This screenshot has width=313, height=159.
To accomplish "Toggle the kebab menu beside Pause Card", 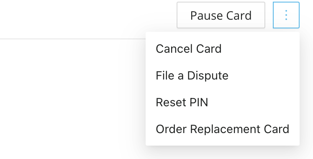I will [x=286, y=15].
